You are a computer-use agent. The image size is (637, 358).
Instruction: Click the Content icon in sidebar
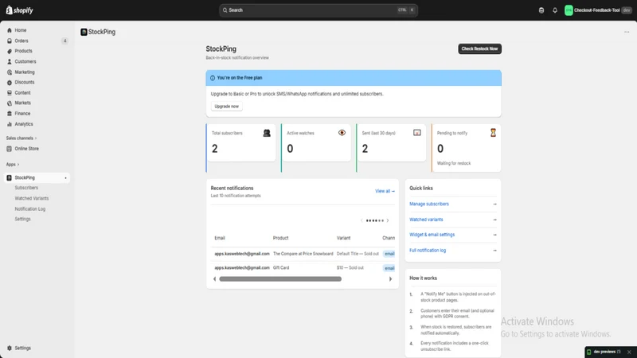[10, 93]
